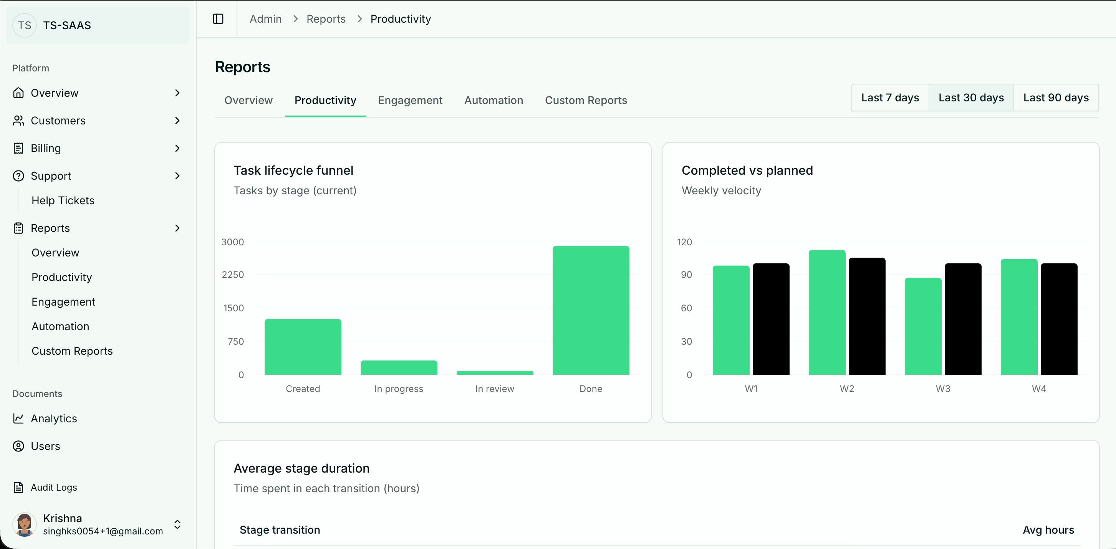This screenshot has height=549, width=1116.
Task: Click the Customers people icon
Action: pos(18,121)
